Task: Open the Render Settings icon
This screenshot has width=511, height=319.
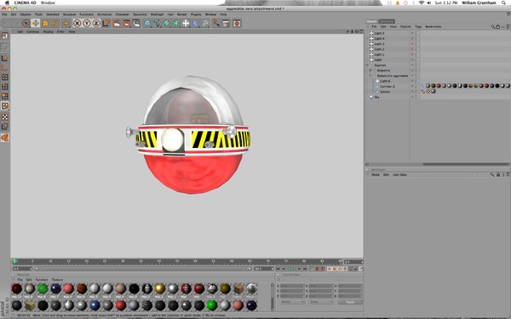Action: click(x=136, y=23)
